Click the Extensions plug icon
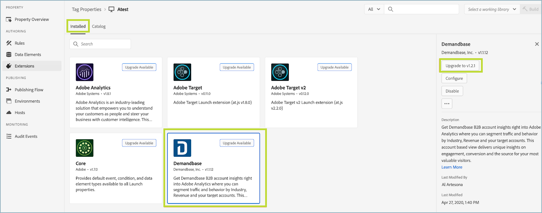Viewport: 542px width, 213px height. point(9,66)
